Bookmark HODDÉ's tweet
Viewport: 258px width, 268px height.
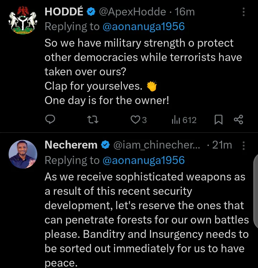[x=218, y=120]
